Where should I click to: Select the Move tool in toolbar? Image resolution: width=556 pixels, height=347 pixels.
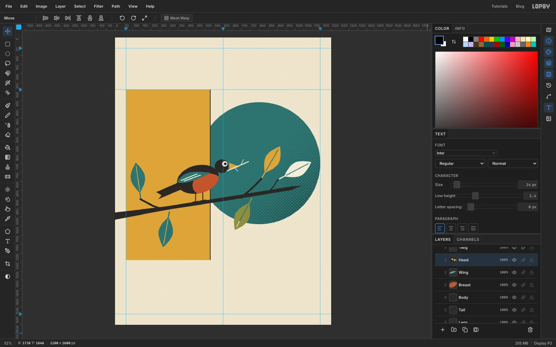(8, 31)
